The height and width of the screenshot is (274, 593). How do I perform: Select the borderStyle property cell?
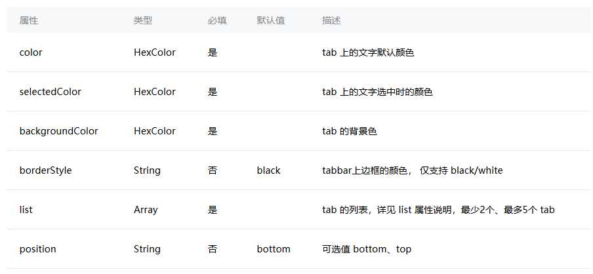tap(45, 170)
